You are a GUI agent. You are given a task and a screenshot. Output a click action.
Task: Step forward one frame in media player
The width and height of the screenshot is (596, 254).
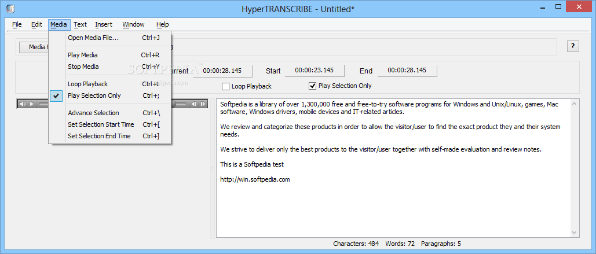[203, 104]
